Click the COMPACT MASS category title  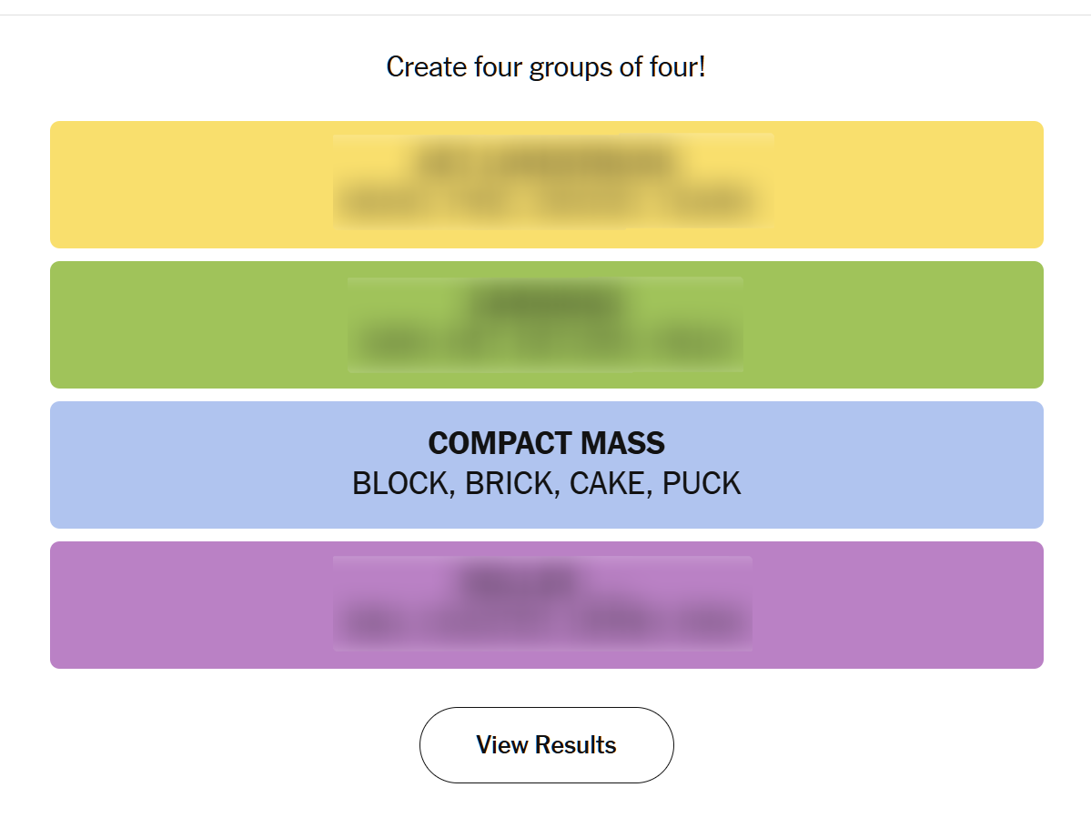546,444
